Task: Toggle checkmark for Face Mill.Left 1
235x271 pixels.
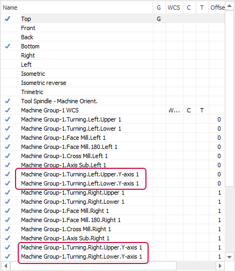Action: [8, 138]
